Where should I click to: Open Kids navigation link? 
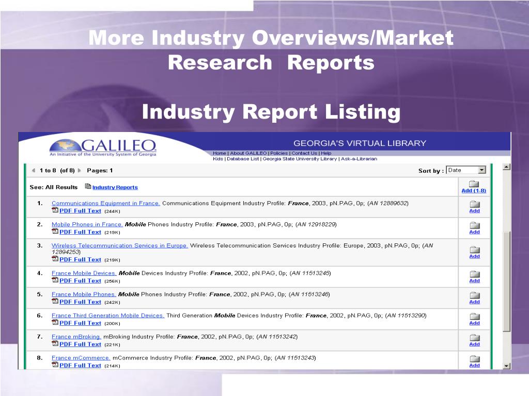(x=218, y=159)
